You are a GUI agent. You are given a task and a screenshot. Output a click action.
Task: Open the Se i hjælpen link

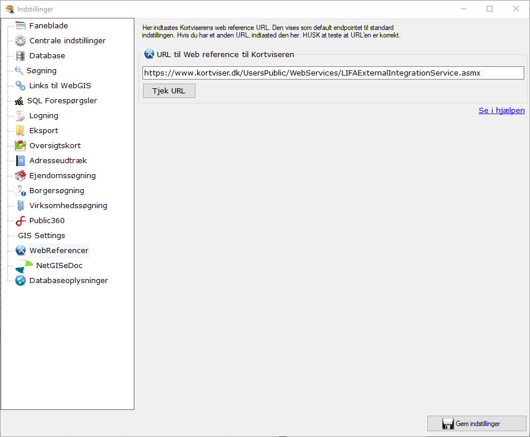tap(501, 110)
